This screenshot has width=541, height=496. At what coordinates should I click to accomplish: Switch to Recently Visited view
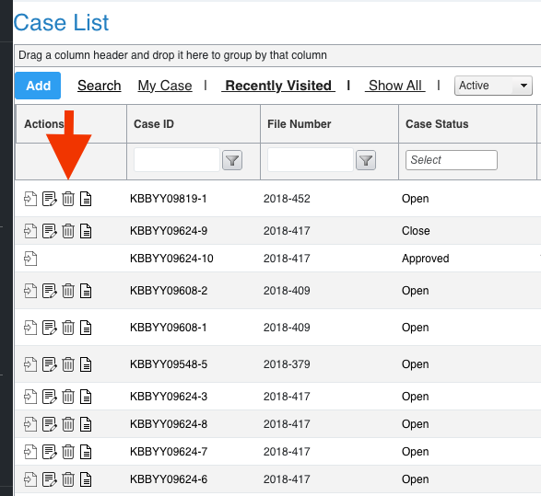pyautogui.click(x=278, y=86)
